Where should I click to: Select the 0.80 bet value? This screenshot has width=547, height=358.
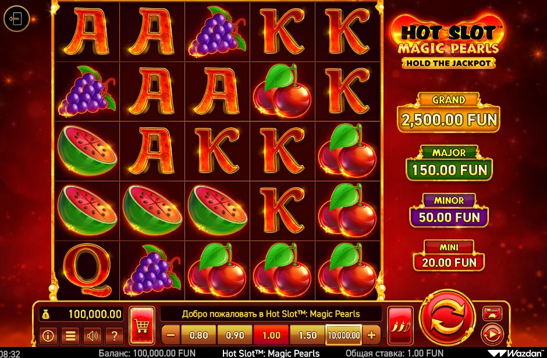[198, 335]
